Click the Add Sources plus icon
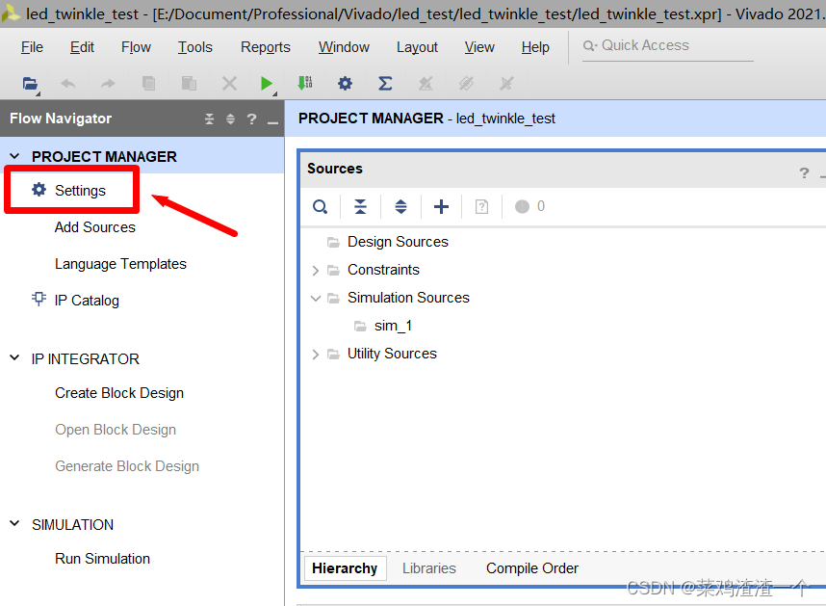This screenshot has width=826, height=606. click(442, 206)
